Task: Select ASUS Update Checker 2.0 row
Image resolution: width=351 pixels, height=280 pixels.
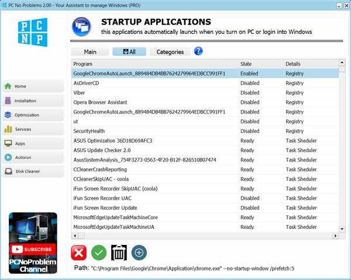Action: [x=205, y=150]
